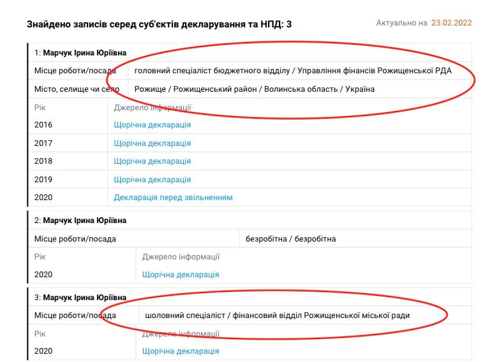Click the date 23.02.2022

pyautogui.click(x=451, y=23)
